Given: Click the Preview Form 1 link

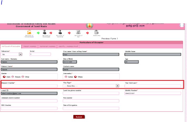Looking at the screenshot, I should [110, 39].
